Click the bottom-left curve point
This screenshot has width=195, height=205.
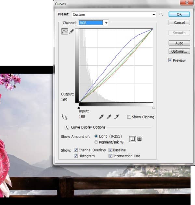click(80, 102)
